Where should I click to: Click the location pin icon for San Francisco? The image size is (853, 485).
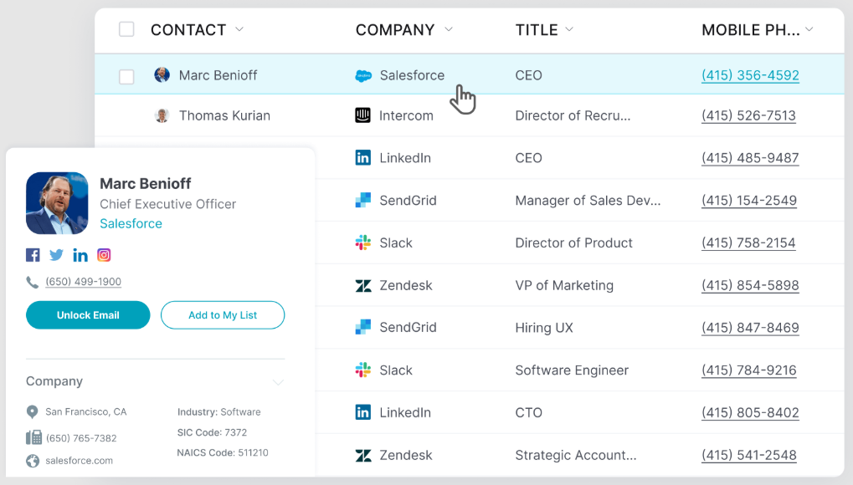point(32,412)
